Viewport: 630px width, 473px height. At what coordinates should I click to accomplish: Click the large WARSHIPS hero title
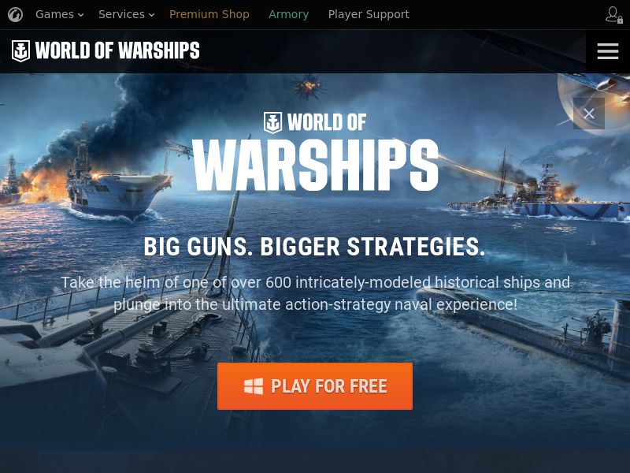click(x=316, y=166)
